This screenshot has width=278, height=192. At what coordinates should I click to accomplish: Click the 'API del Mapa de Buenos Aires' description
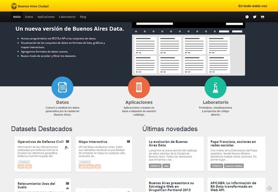pyautogui.click(x=102, y=151)
